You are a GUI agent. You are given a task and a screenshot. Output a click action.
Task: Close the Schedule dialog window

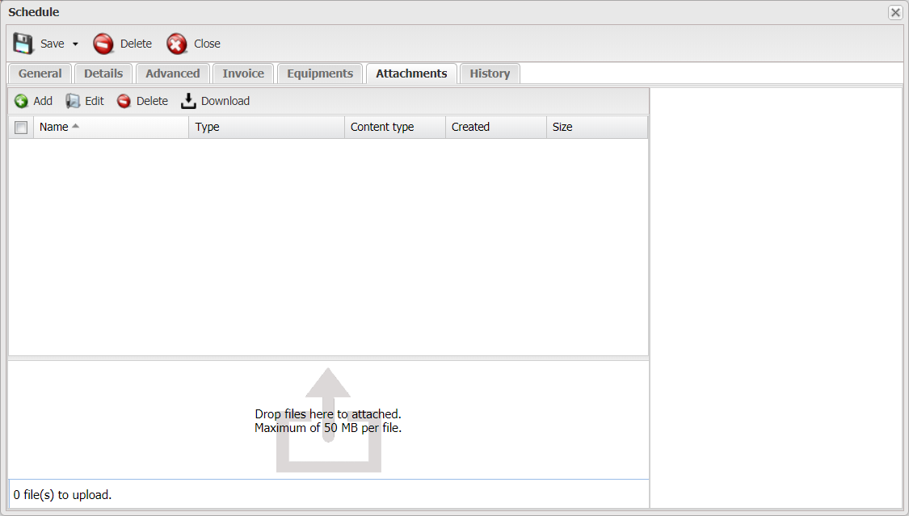895,12
